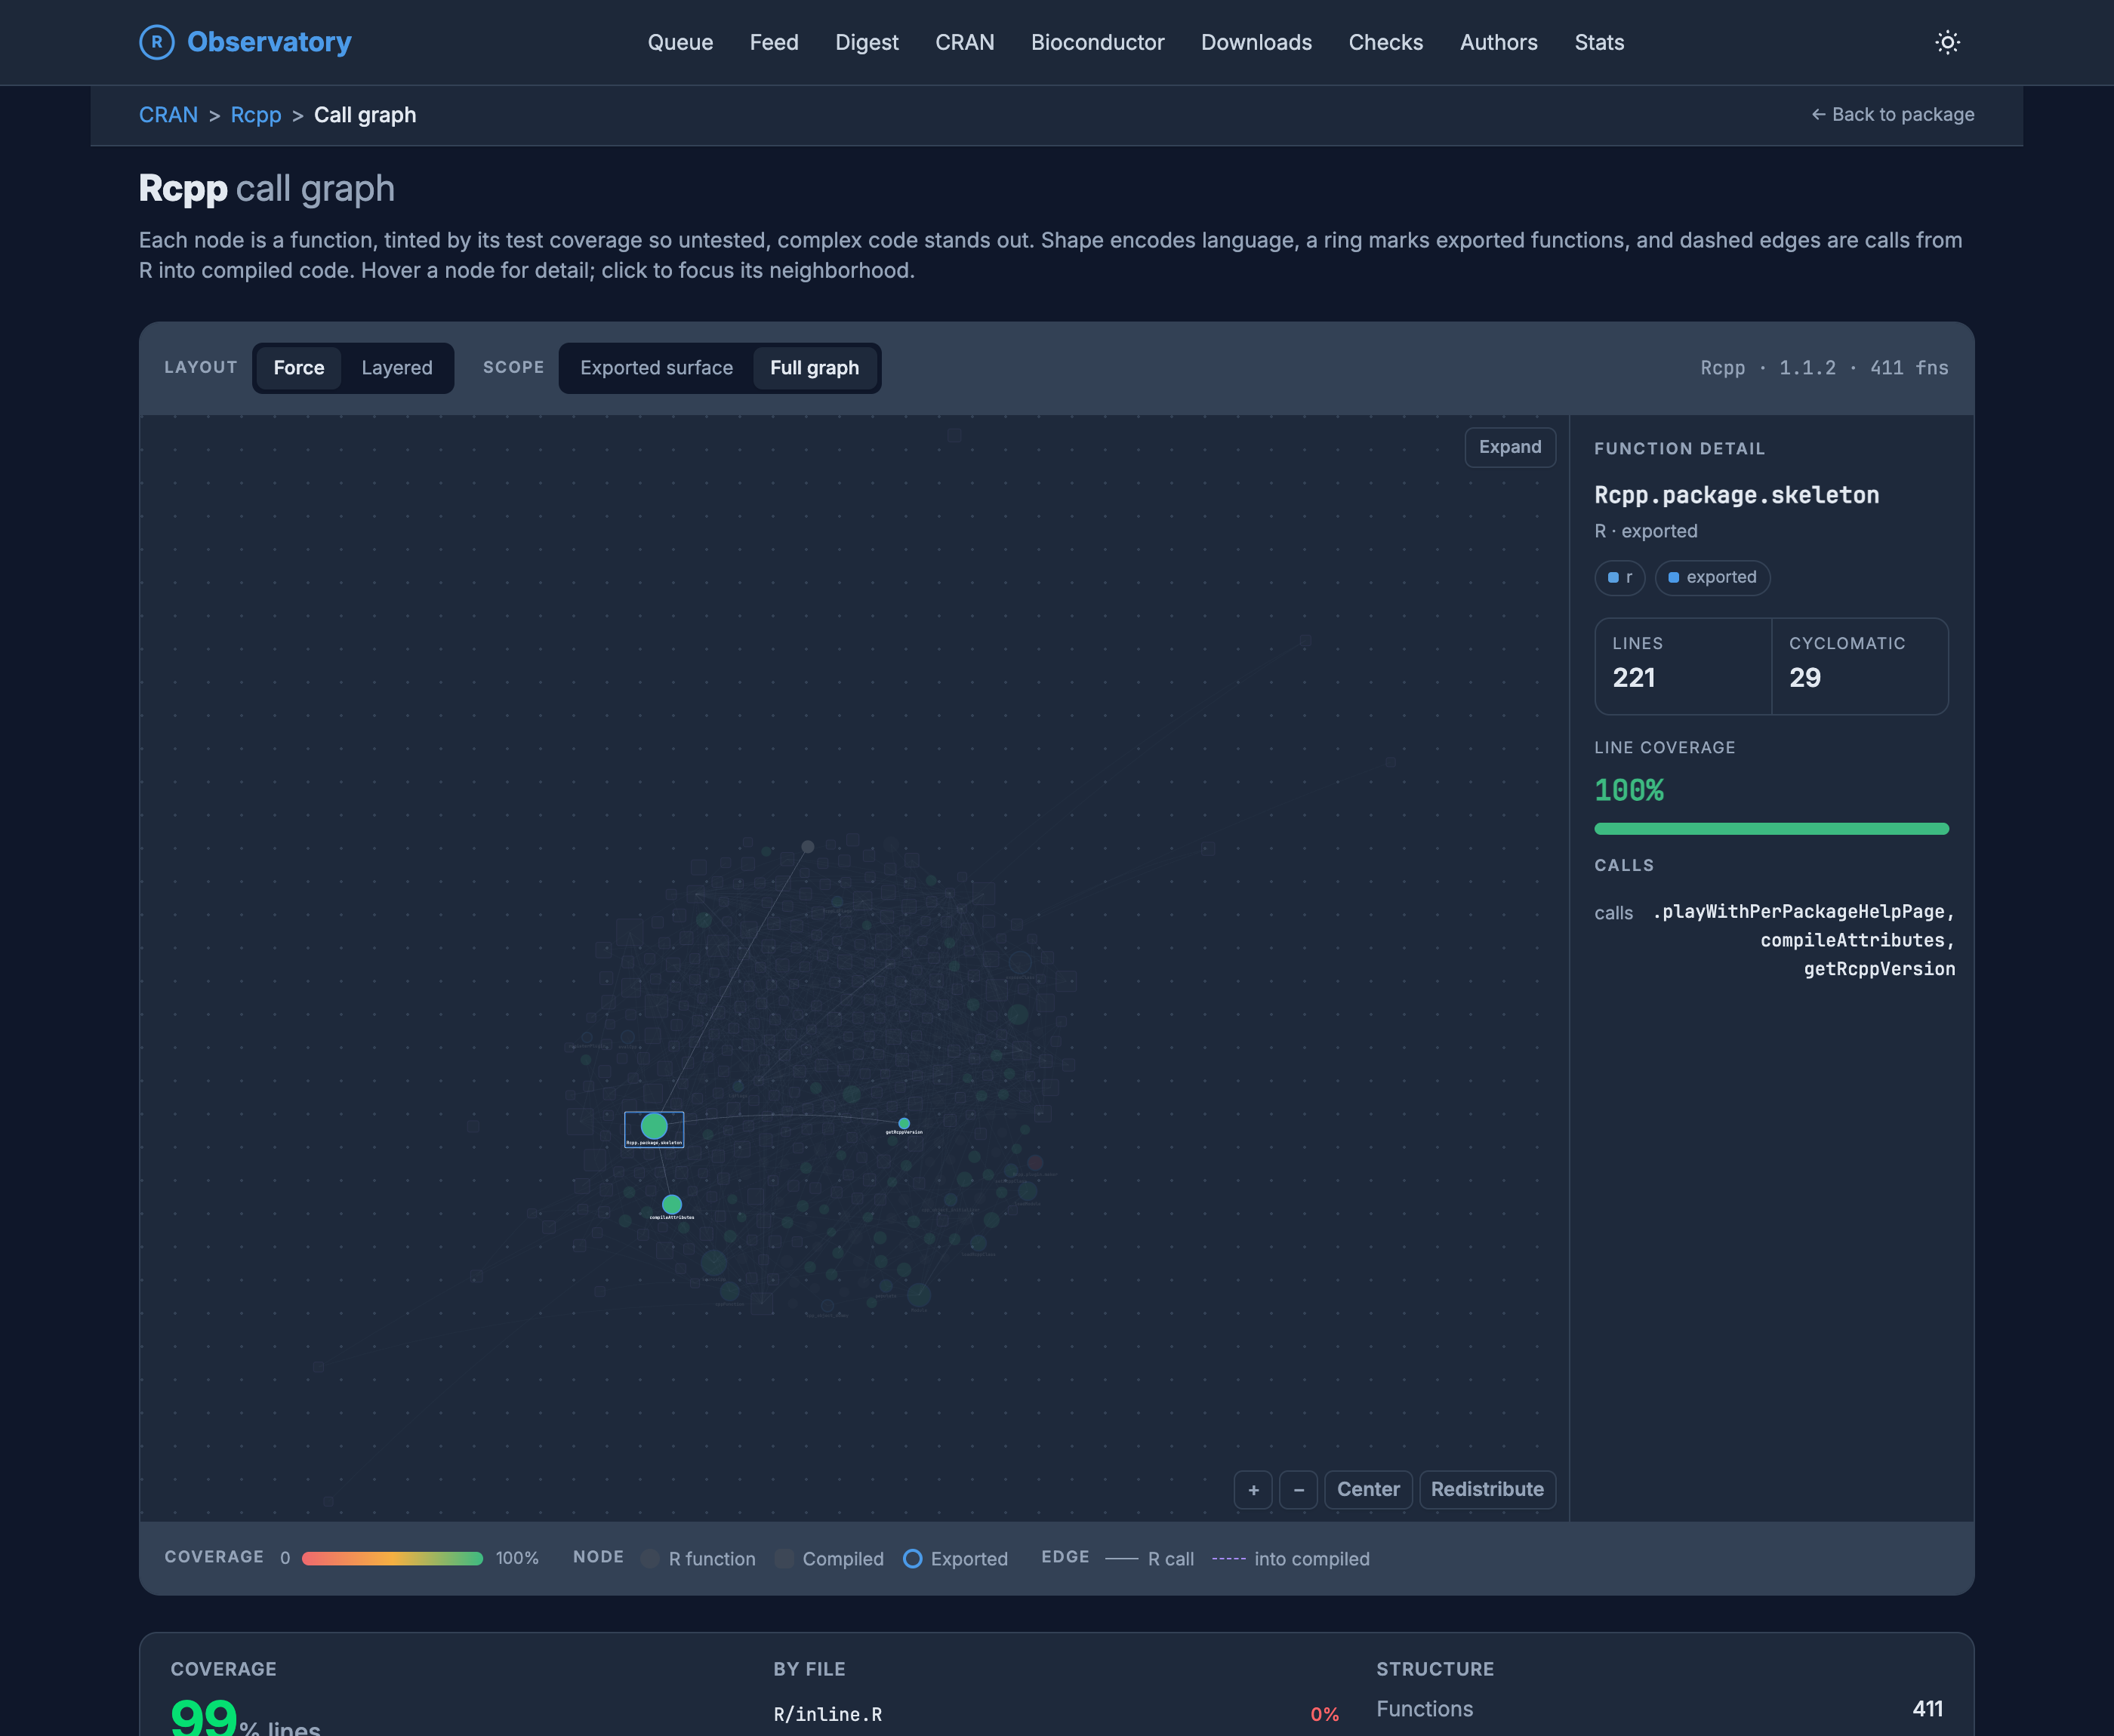Click the 'Call graph' breadcrumb text
This screenshot has width=2114, height=1736.
tap(365, 115)
